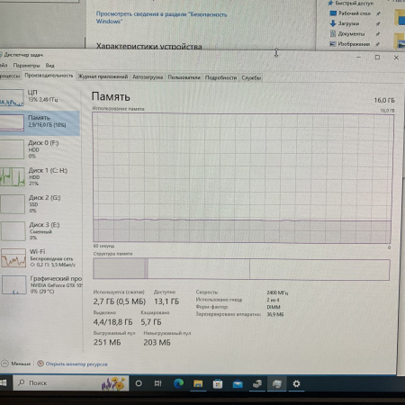This screenshot has height=405, width=405.
Task: Open Settings gear icon in taskbar
Action: [x=296, y=383]
